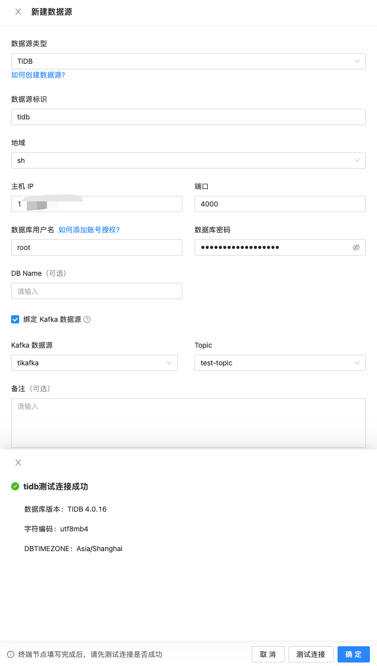Screen dimensions: 377x666
Task: Click the green success check icon
Action: (15, 486)
